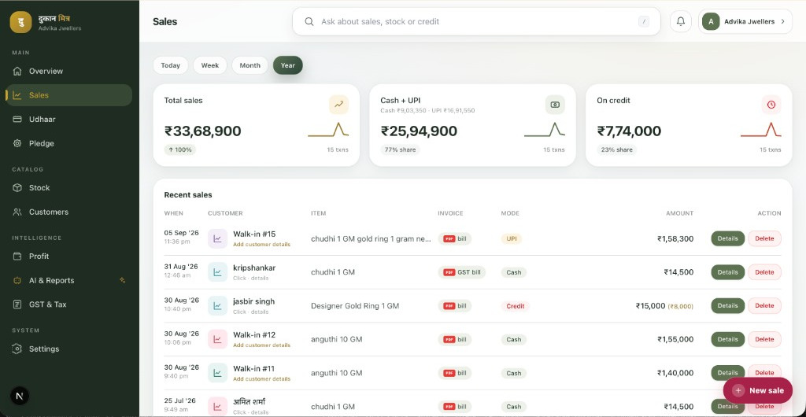The height and width of the screenshot is (417, 806).
Task: Open Settings in the sidebar
Action: tap(69, 349)
